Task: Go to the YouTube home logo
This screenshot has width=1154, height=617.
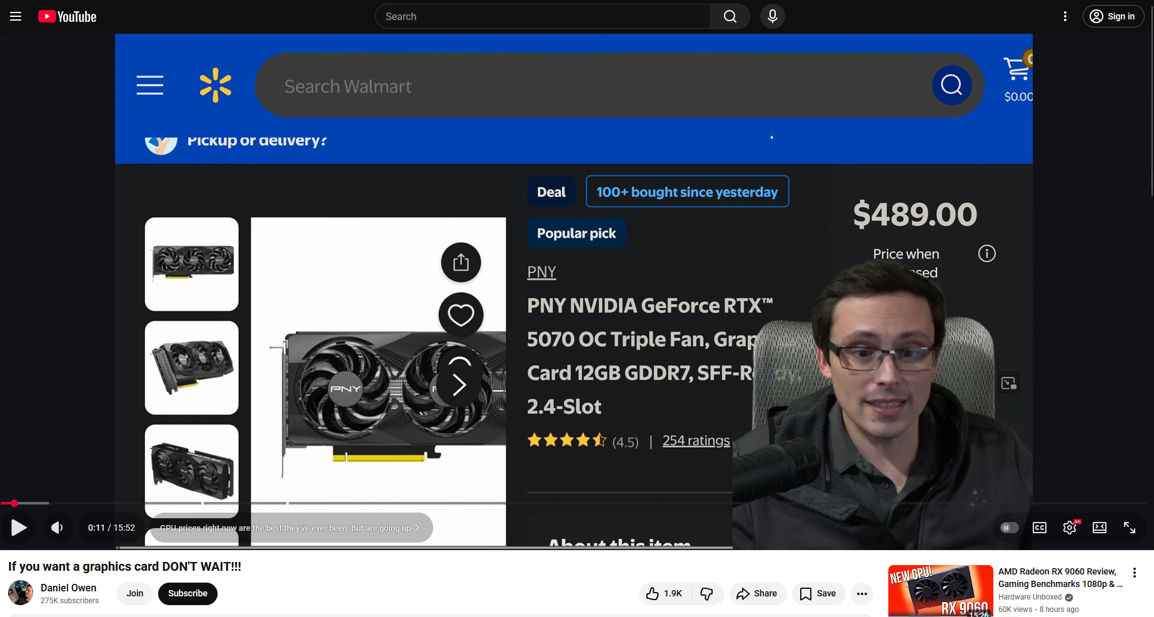Action: 68,16
